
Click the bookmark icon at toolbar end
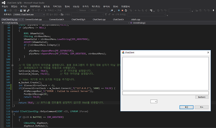(x=213, y=10)
